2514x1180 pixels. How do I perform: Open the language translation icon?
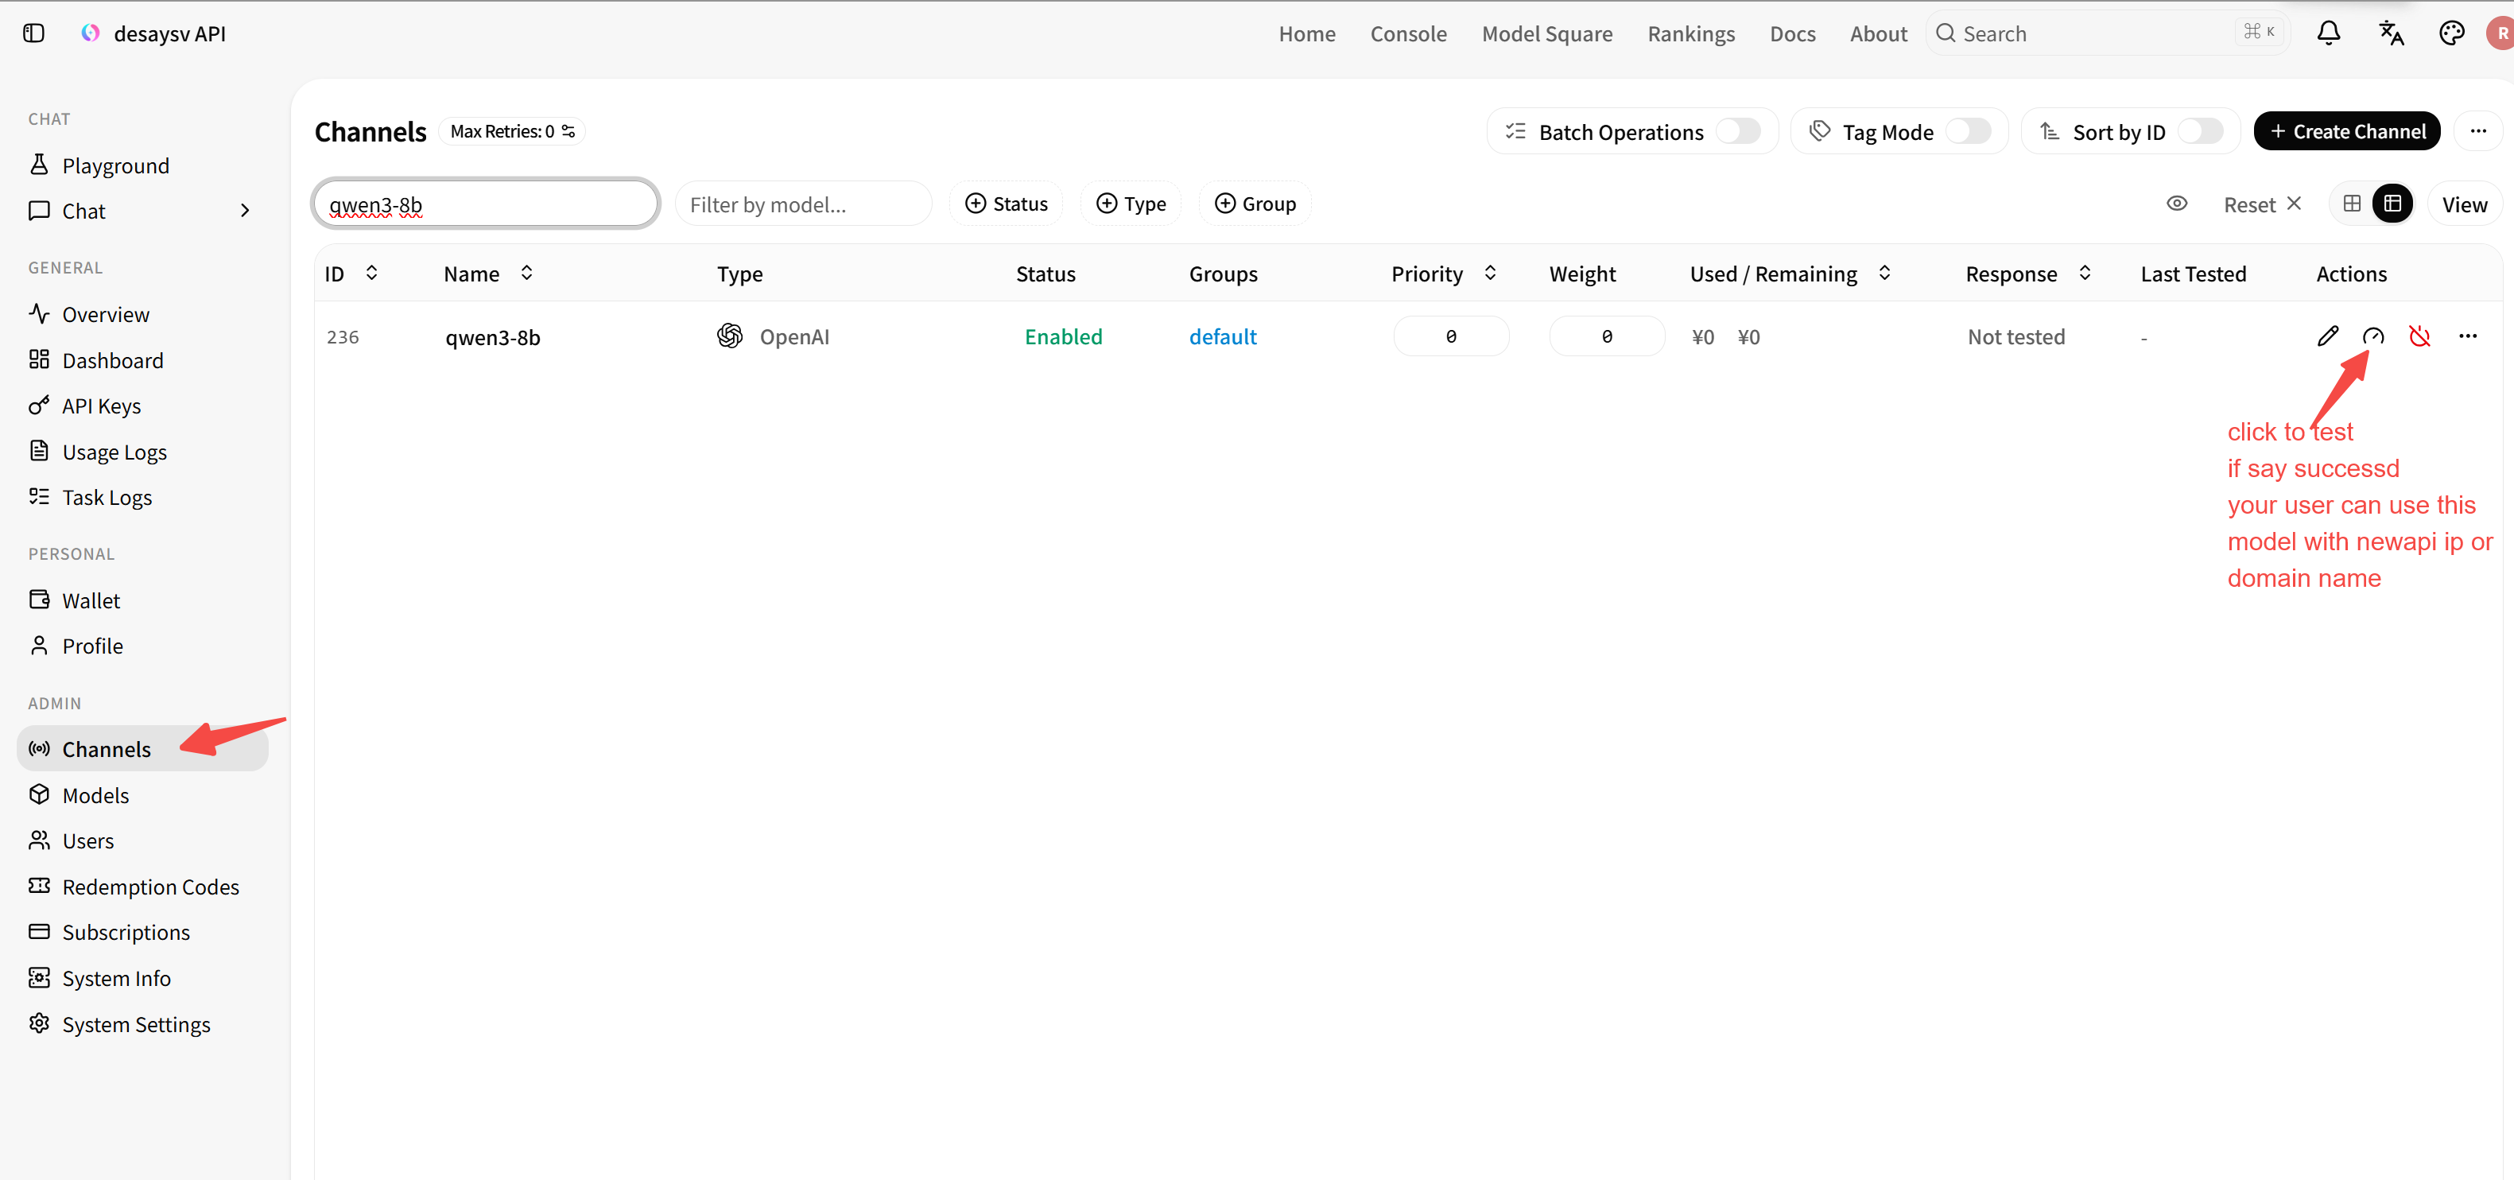(x=2391, y=33)
